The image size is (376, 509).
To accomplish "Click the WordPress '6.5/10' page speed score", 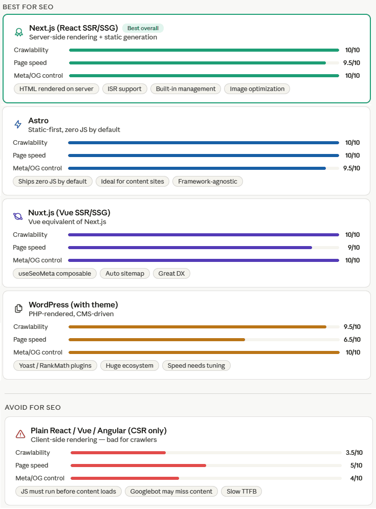I will point(352,340).
